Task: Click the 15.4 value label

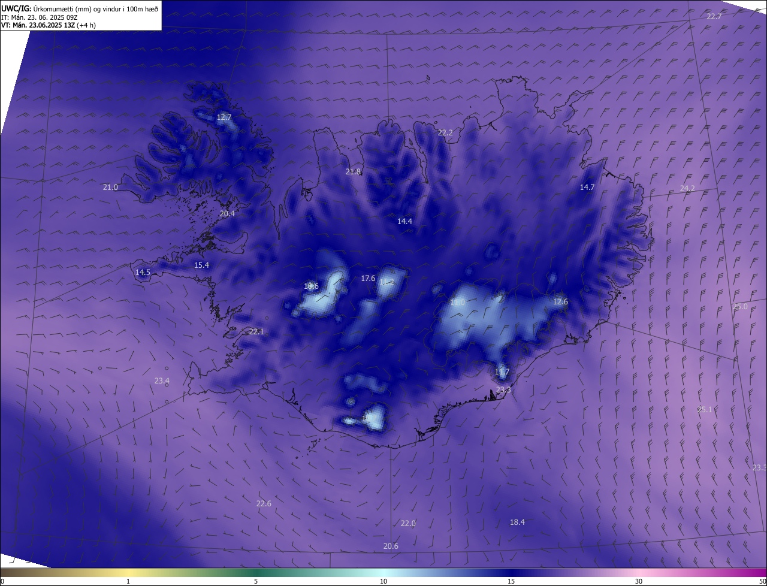Action: (202, 265)
